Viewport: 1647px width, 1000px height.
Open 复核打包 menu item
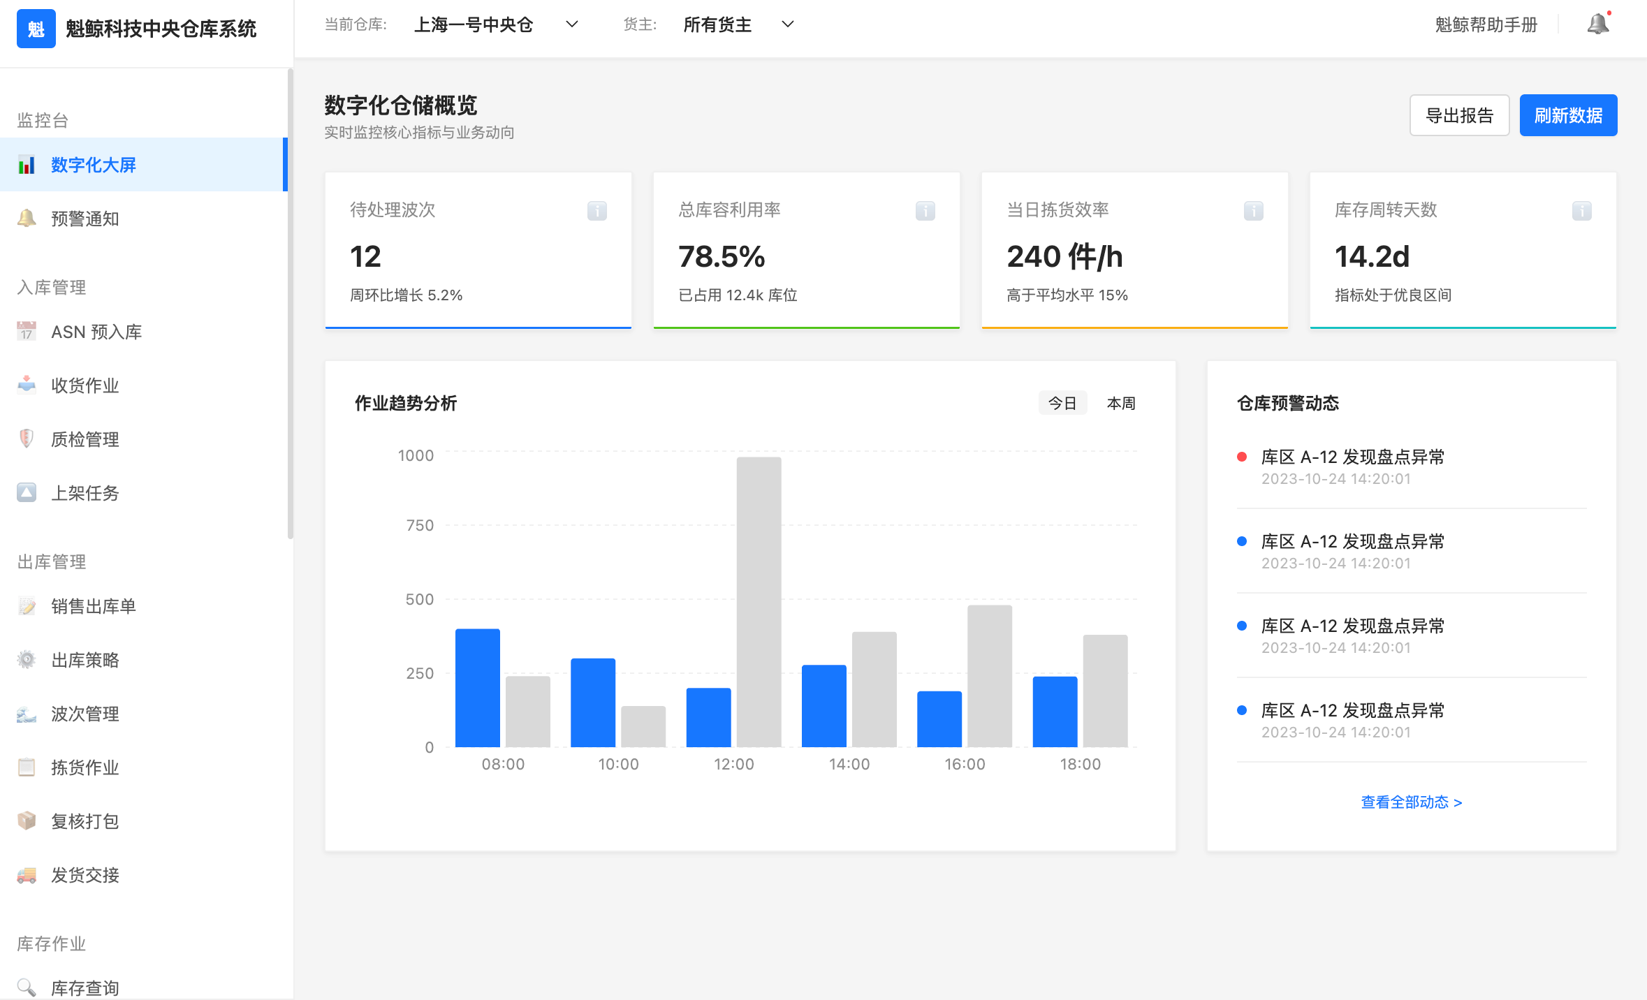(144, 821)
